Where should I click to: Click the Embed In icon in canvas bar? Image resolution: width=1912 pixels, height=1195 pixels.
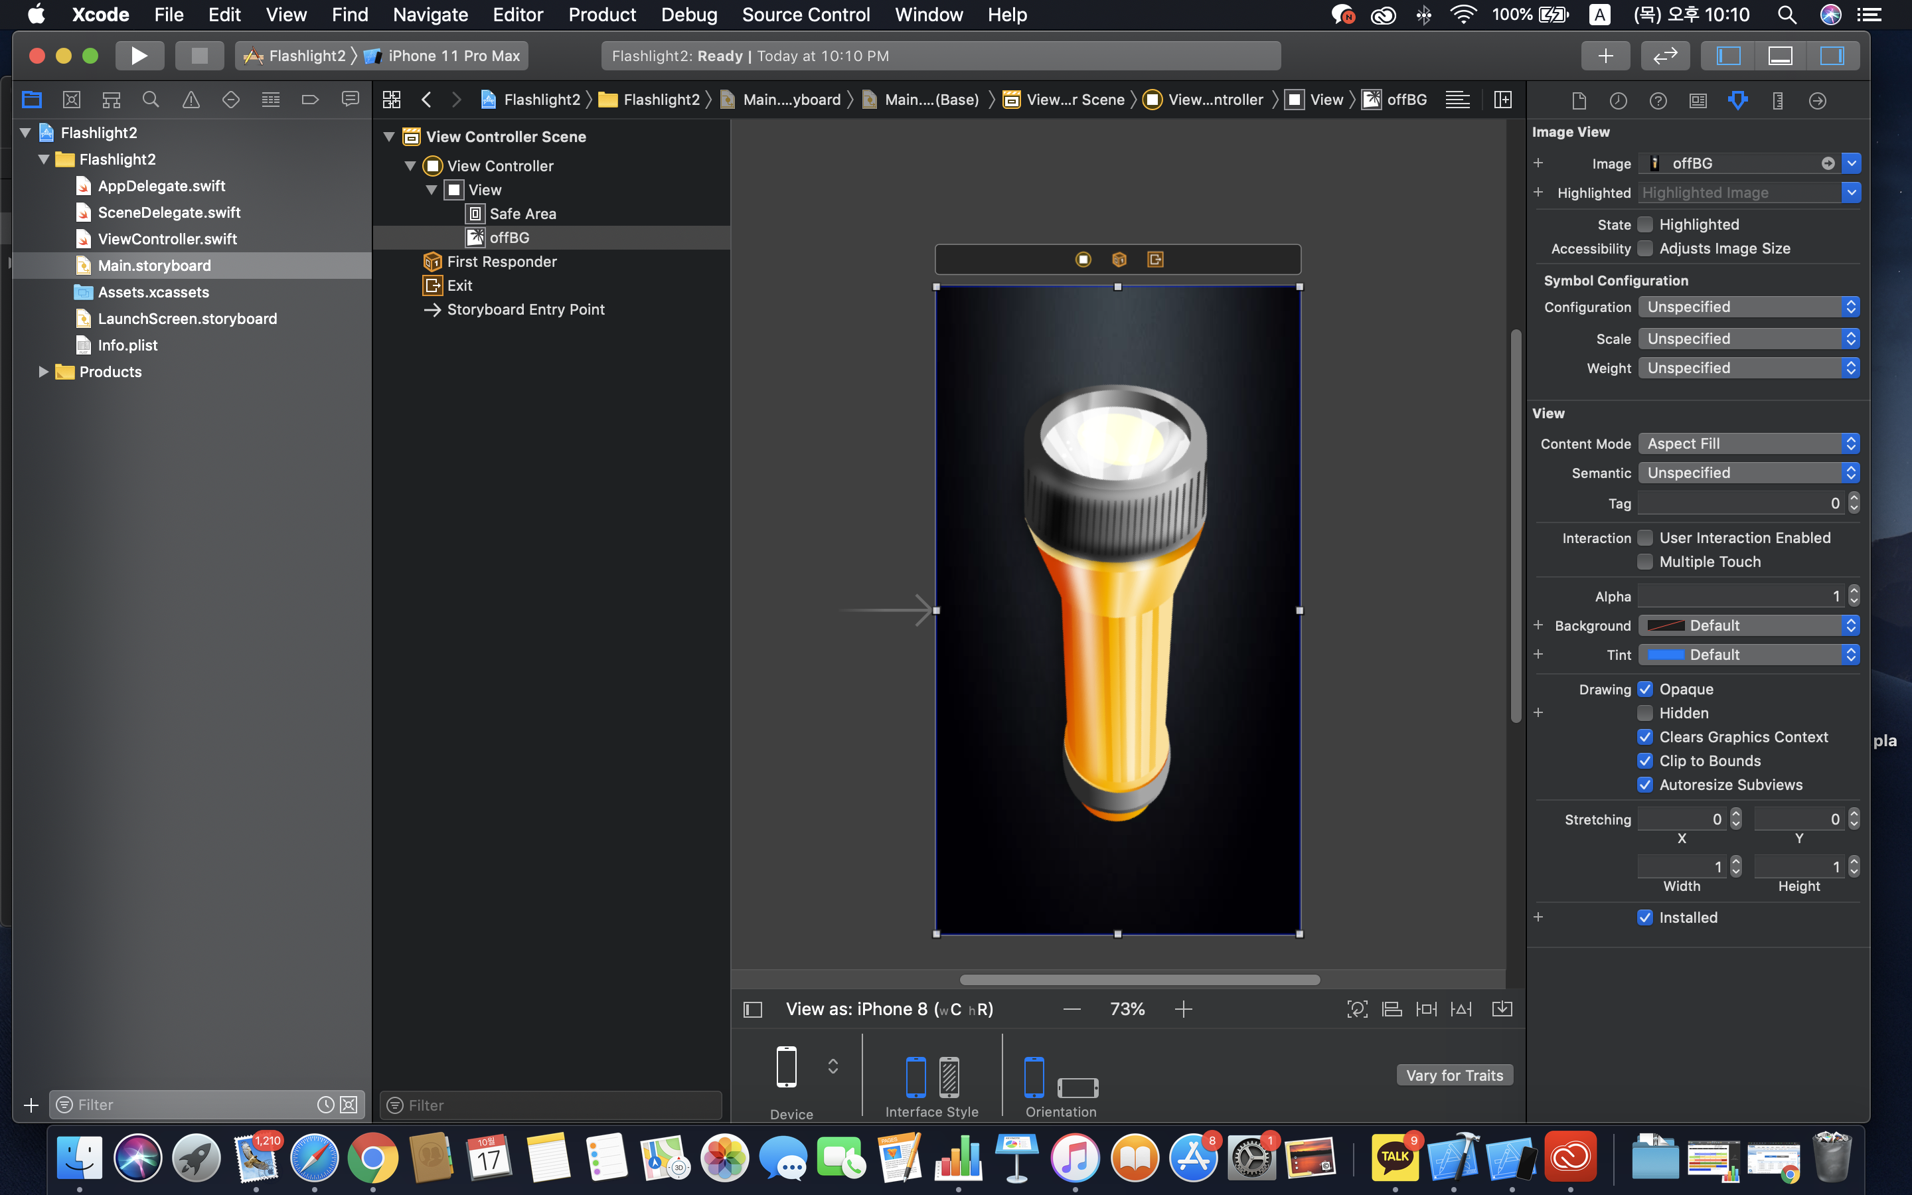pyautogui.click(x=1502, y=1009)
